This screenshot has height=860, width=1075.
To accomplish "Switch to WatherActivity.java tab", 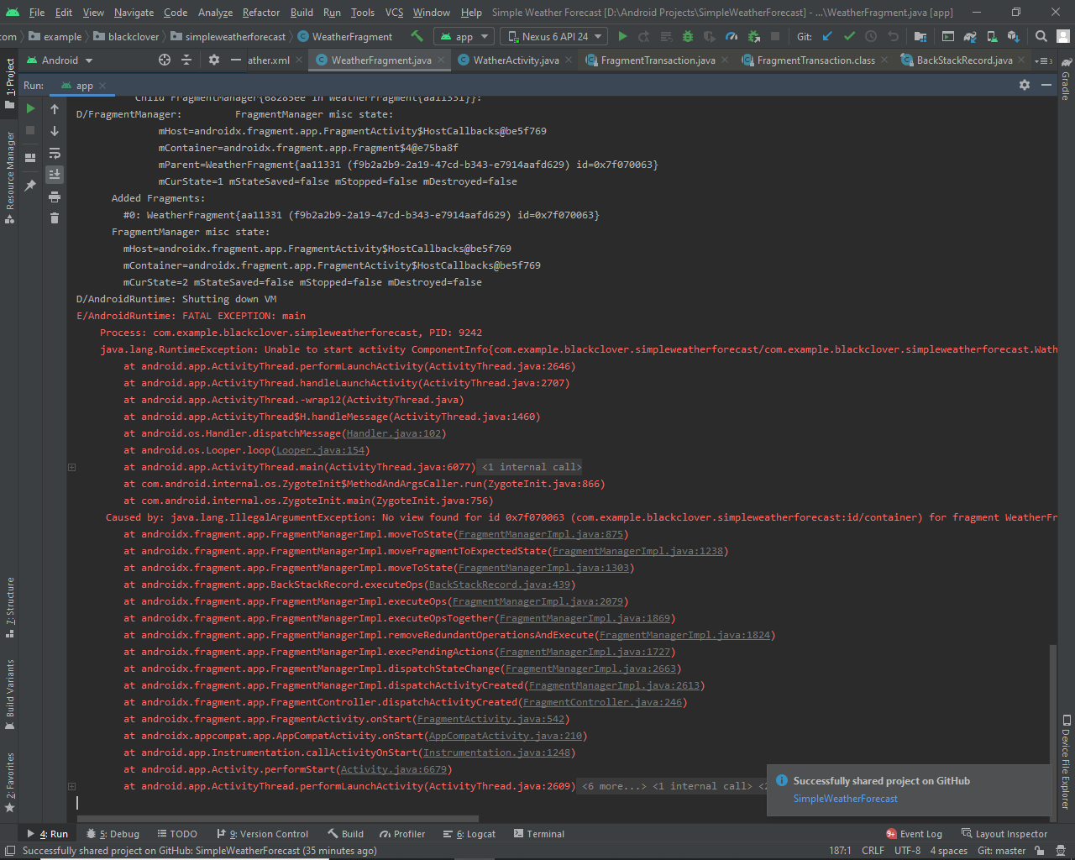I will pos(516,60).
